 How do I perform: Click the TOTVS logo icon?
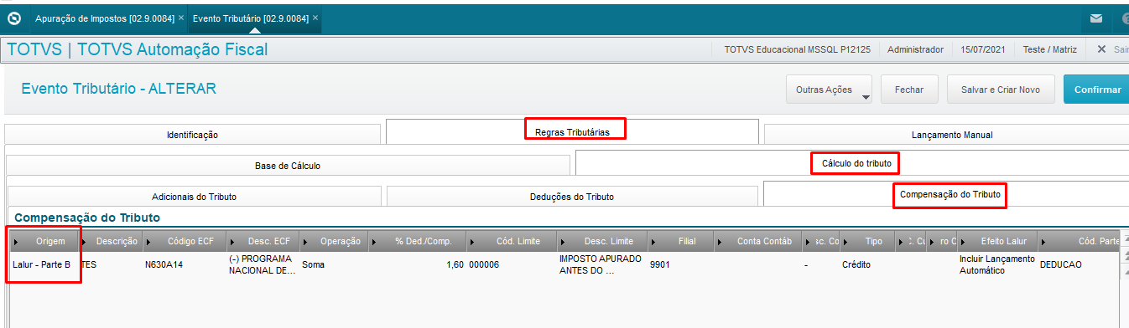pyautogui.click(x=13, y=18)
